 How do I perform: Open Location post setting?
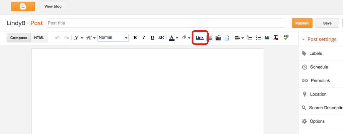(x=321, y=94)
